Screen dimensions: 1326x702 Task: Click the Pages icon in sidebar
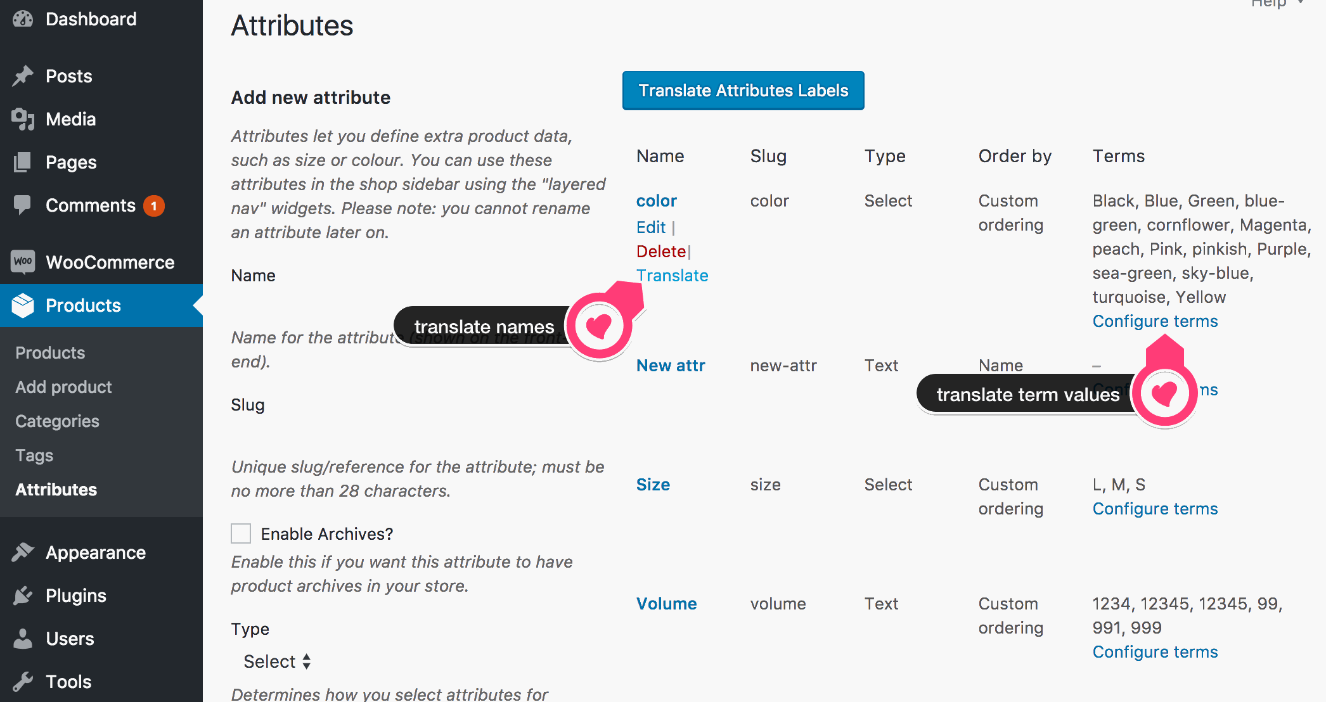(x=23, y=162)
